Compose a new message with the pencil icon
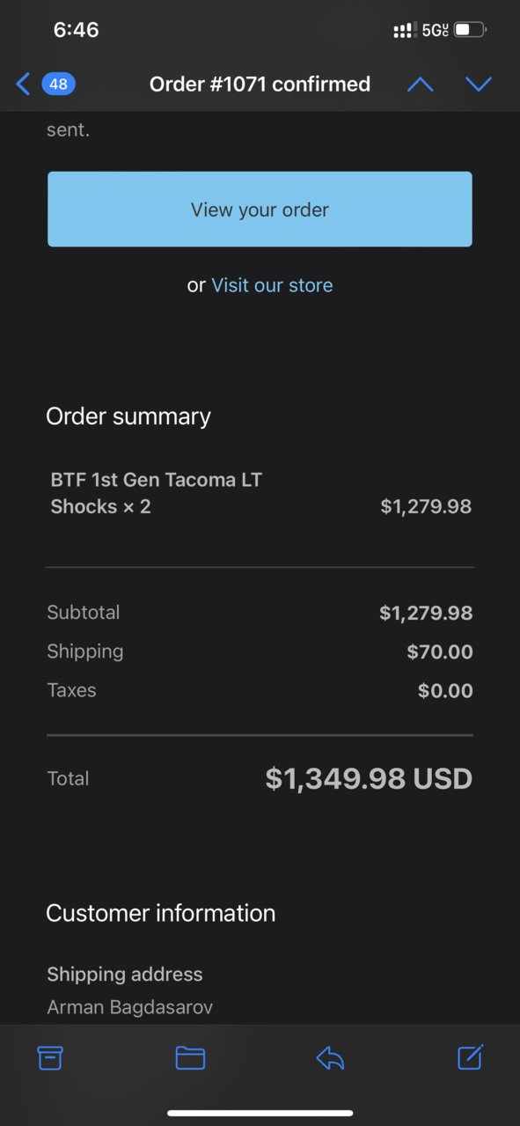The width and height of the screenshot is (520, 1126). (471, 1056)
